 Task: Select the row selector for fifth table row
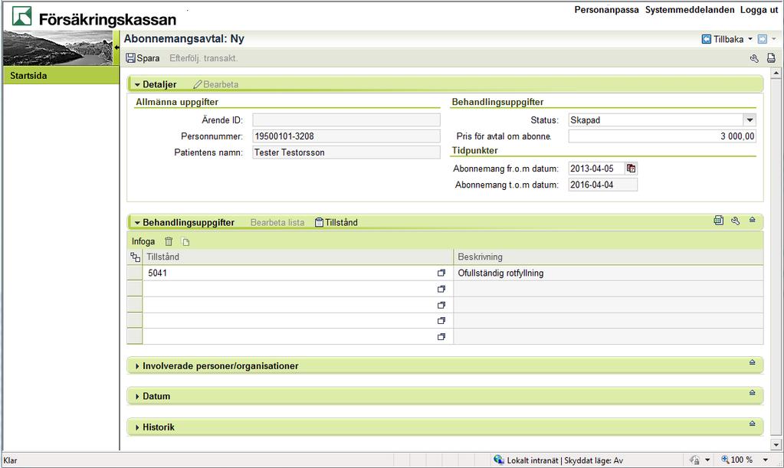tap(135, 336)
